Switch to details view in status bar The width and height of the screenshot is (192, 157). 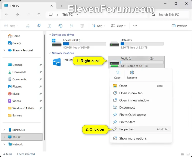(x=183, y=154)
